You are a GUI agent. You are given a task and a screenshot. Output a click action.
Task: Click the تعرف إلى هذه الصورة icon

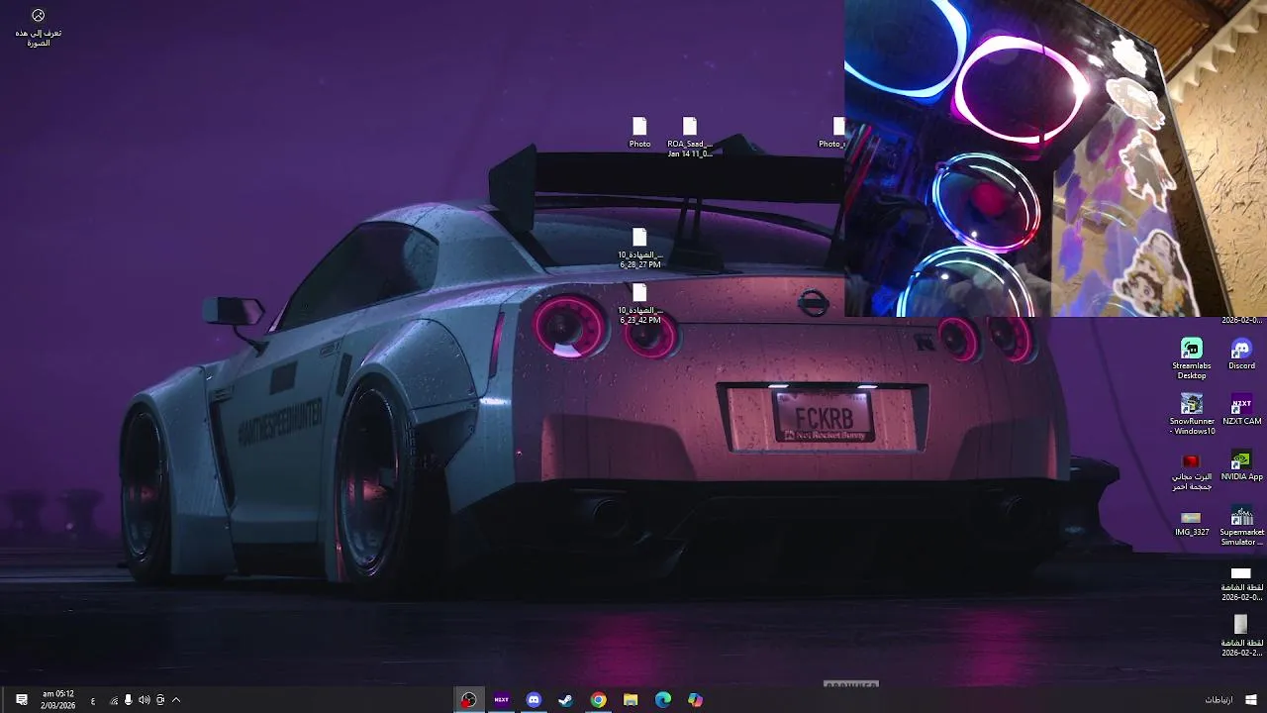38,27
